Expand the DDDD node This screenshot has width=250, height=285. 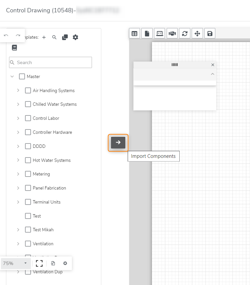tap(18, 146)
